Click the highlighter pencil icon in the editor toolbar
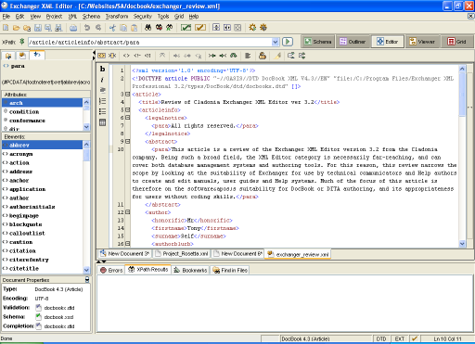 (277, 56)
